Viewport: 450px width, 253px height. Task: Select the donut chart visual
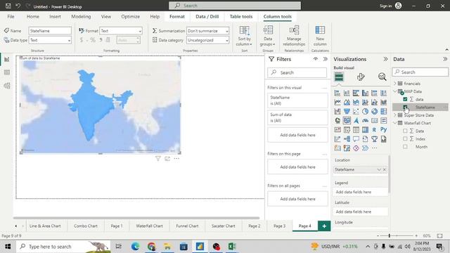374,111
